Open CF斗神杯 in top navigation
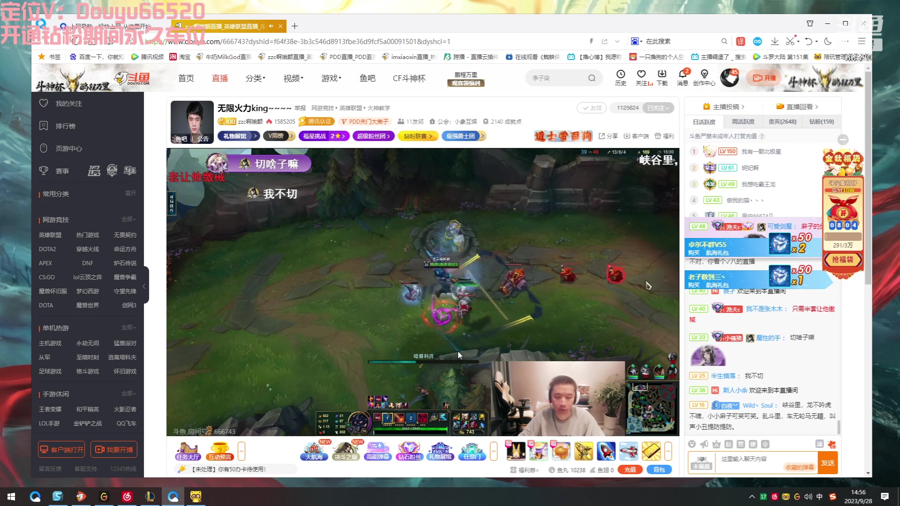This screenshot has height=506, width=900. point(409,78)
